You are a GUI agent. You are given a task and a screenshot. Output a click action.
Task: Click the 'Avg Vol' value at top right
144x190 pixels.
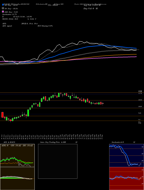click(x=92, y=5)
